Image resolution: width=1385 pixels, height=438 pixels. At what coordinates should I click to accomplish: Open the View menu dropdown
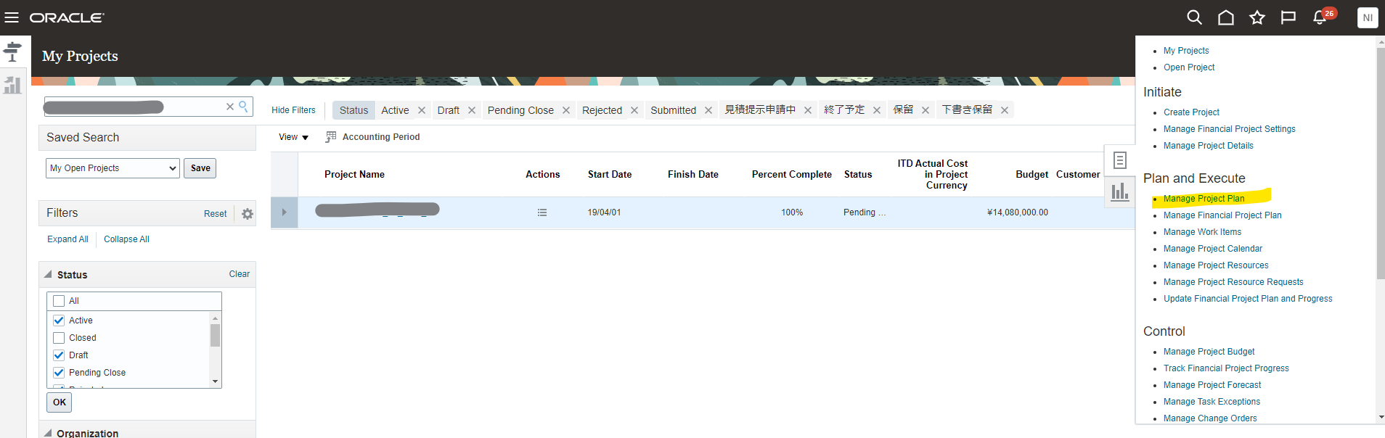click(x=293, y=137)
